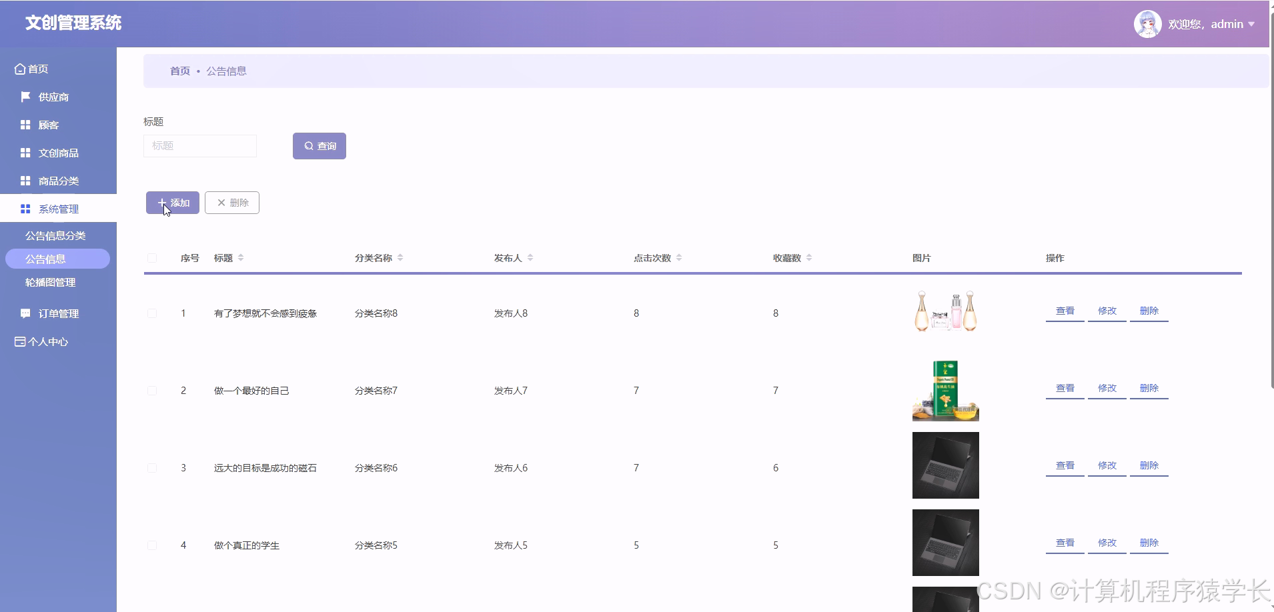Click the grid icon next to 顾客
1274x612 pixels.
(25, 125)
